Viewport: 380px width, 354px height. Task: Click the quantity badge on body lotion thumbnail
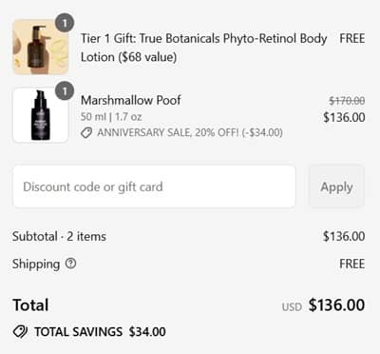65,23
